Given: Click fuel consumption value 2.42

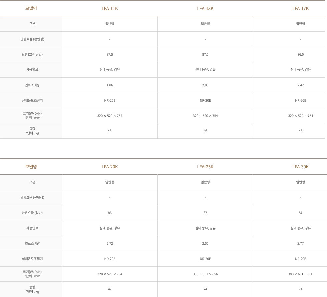Looking at the screenshot, I should coord(300,85).
